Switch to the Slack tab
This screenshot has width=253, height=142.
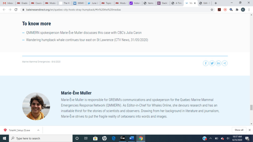pyautogui.click(x=163, y=3)
